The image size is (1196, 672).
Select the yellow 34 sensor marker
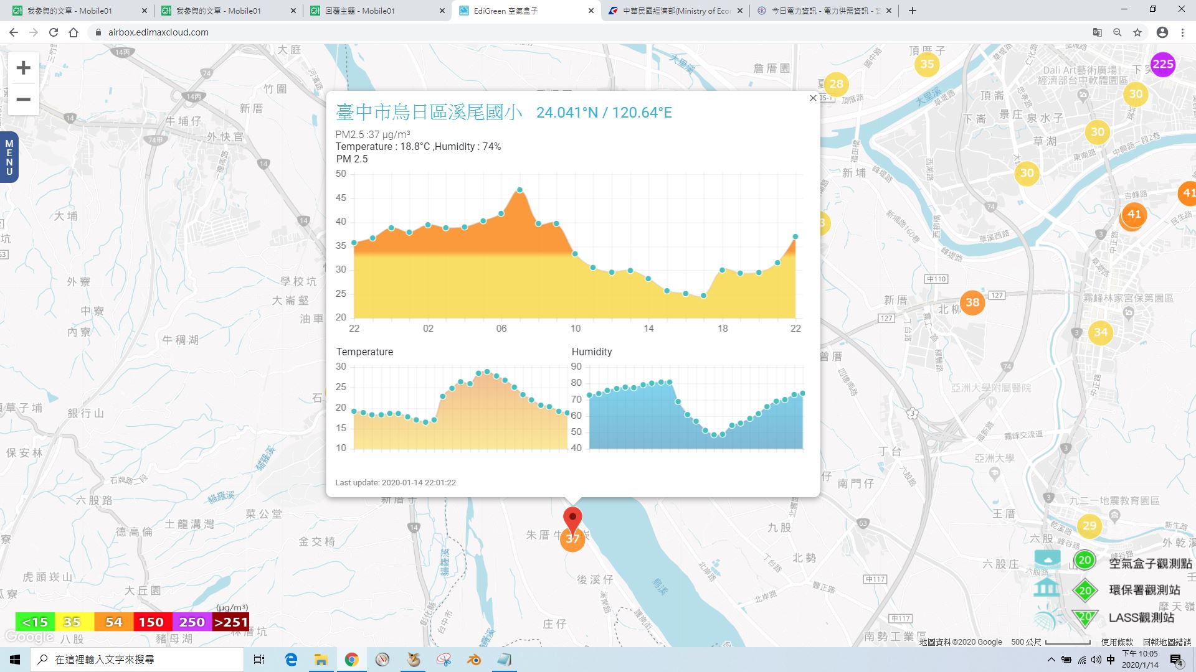[1101, 332]
